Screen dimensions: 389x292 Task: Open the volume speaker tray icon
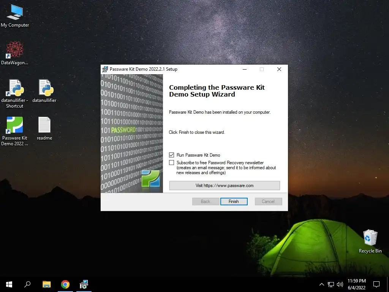click(340, 284)
